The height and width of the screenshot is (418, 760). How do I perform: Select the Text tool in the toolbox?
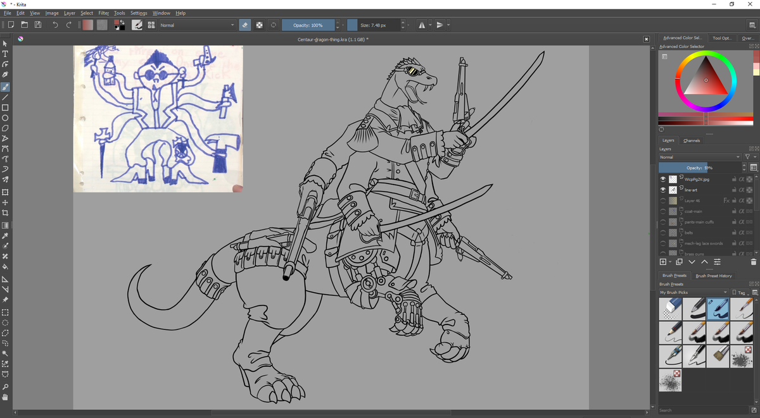point(5,54)
